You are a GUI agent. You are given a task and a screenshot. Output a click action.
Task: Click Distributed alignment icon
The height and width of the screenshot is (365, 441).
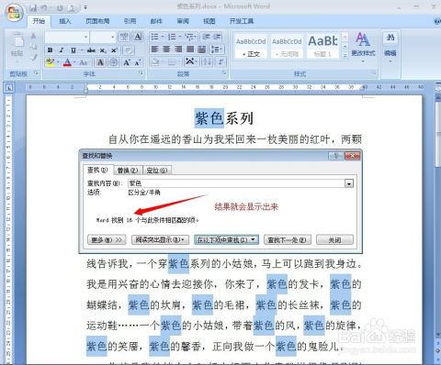tap(202, 49)
